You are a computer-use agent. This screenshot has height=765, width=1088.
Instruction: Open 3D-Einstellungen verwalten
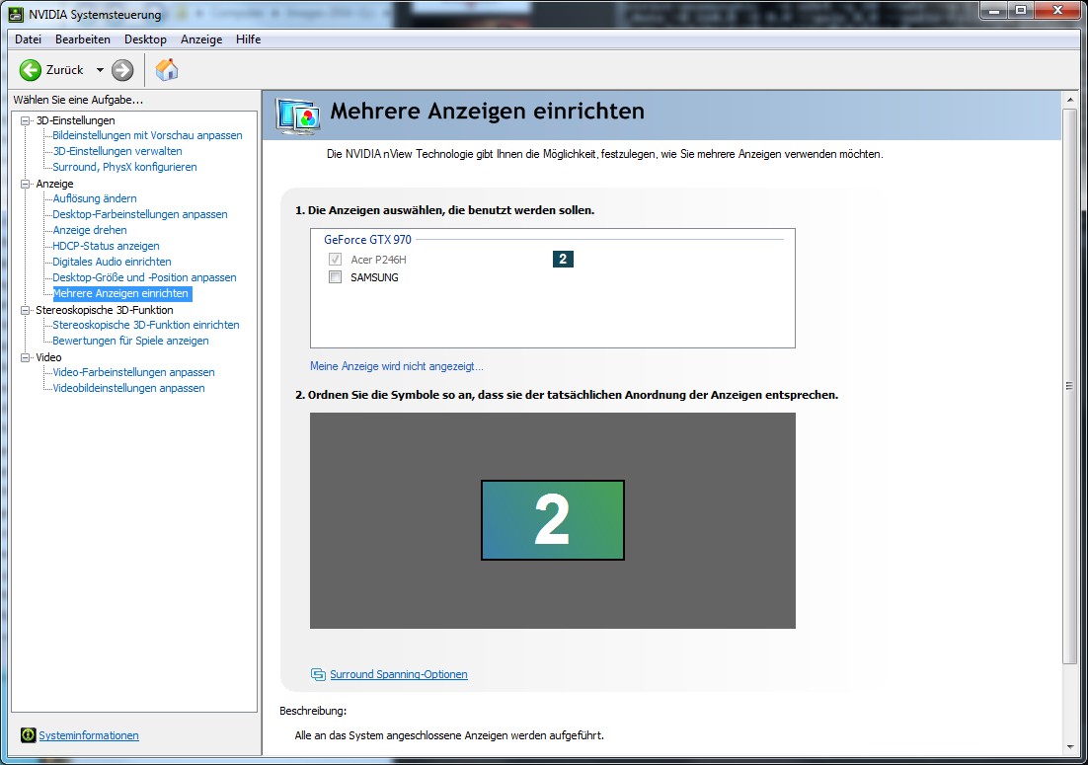(117, 151)
